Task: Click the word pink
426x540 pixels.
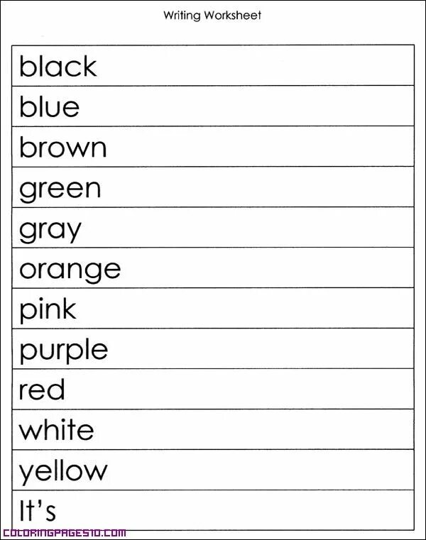Action: click(48, 309)
